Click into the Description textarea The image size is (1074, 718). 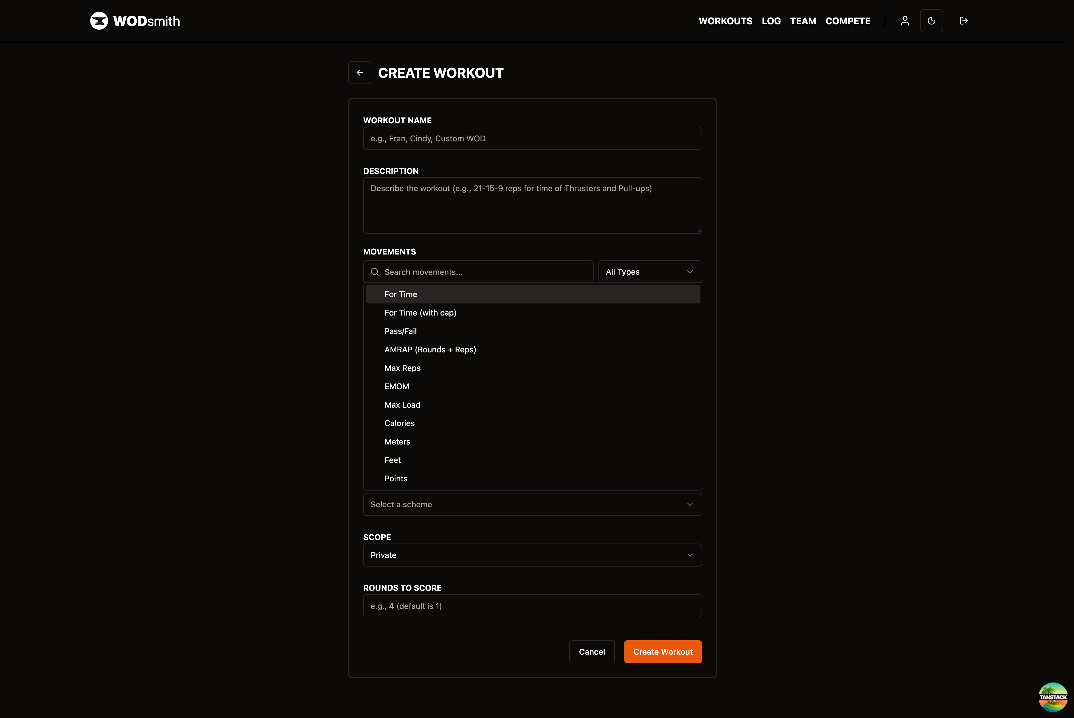533,206
